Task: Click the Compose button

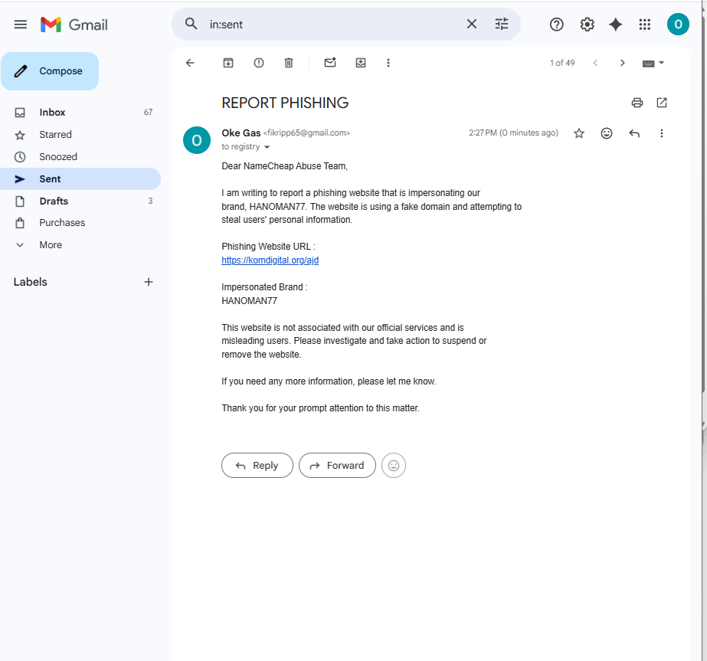Action: coord(50,71)
